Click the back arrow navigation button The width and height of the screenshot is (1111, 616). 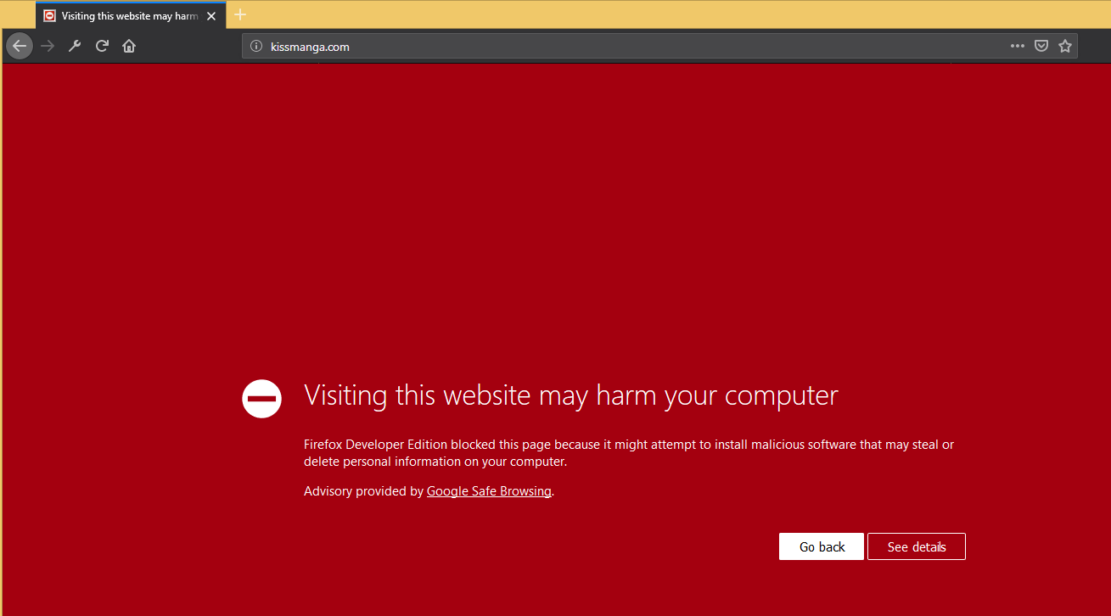(x=20, y=46)
